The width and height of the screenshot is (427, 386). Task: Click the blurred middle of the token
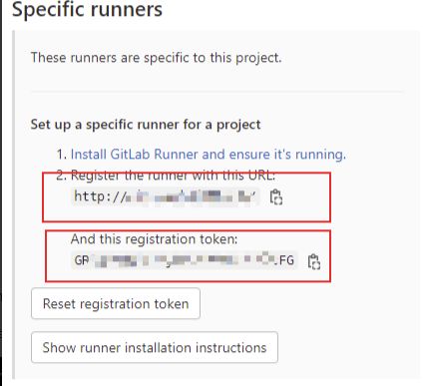(184, 260)
